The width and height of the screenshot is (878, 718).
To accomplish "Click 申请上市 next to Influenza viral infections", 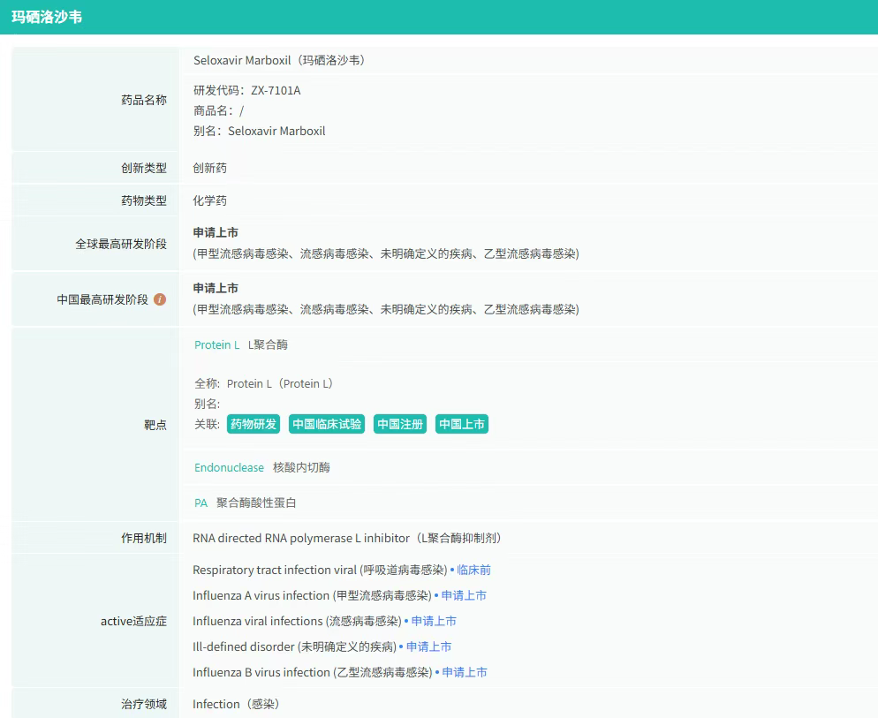I will click(434, 622).
